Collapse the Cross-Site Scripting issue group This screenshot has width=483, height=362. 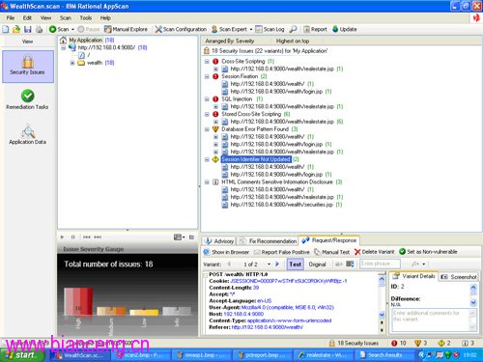click(207, 61)
